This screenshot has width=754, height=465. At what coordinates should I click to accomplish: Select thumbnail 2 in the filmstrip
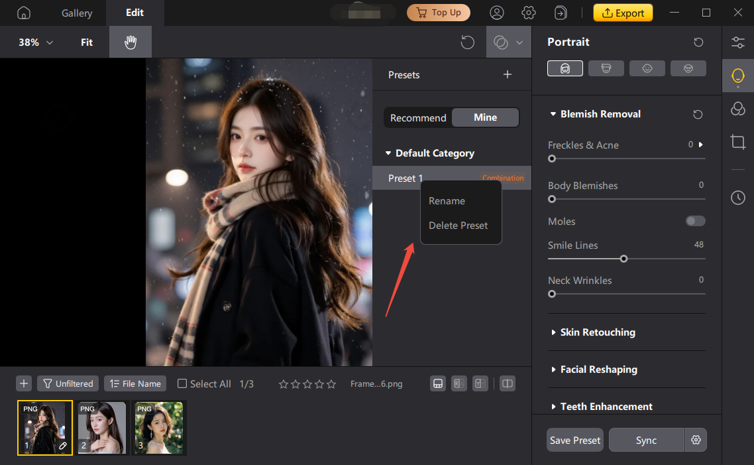point(102,428)
